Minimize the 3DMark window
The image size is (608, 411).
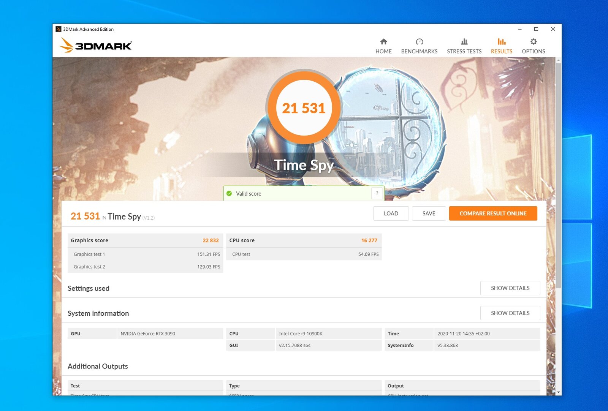click(519, 29)
